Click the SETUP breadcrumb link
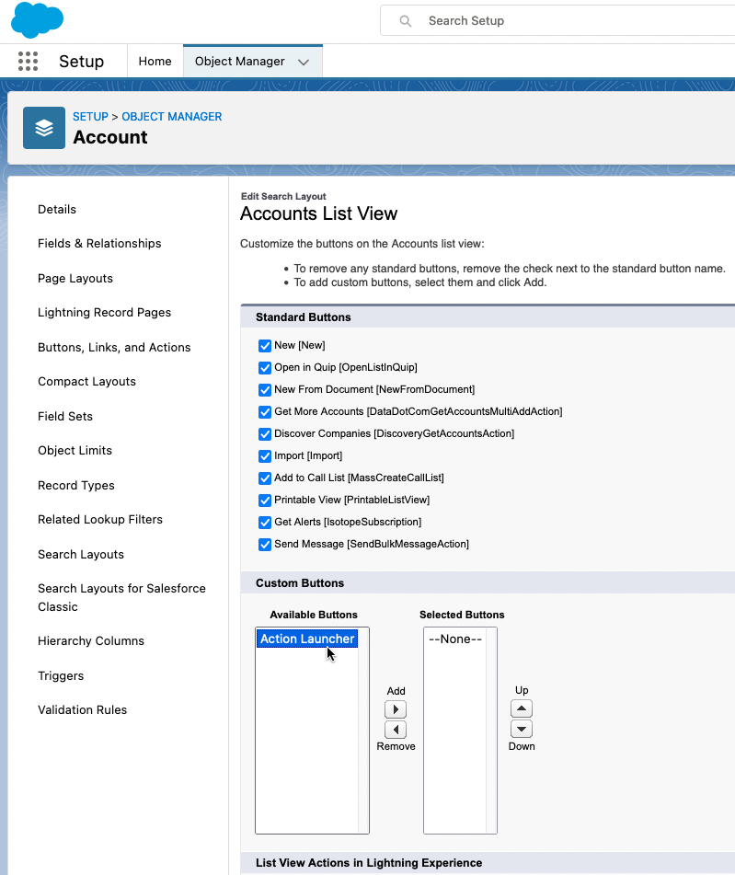The image size is (735, 875). [x=90, y=117]
